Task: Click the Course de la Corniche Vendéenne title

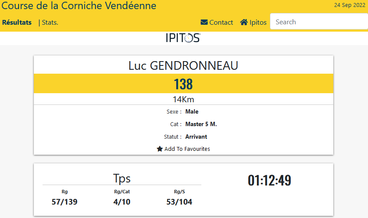Action: click(x=79, y=6)
